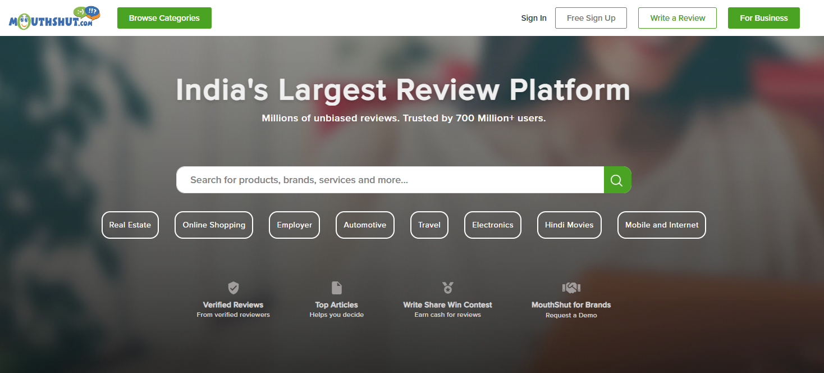Open the Travel category

coord(429,225)
